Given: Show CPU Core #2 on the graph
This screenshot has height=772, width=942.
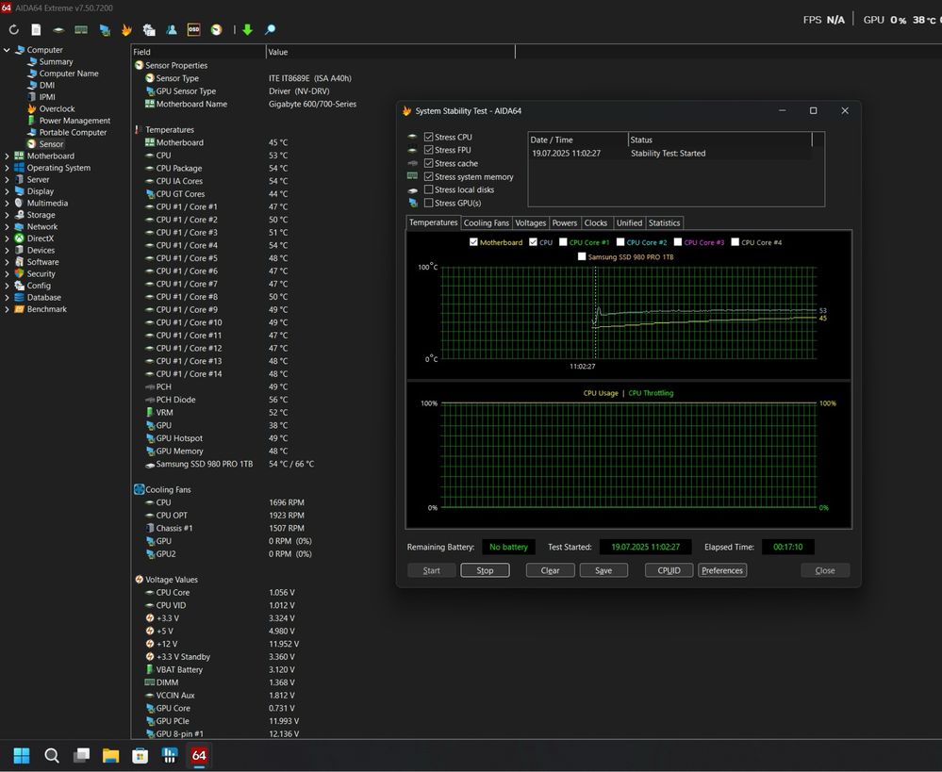Looking at the screenshot, I should pyautogui.click(x=620, y=242).
